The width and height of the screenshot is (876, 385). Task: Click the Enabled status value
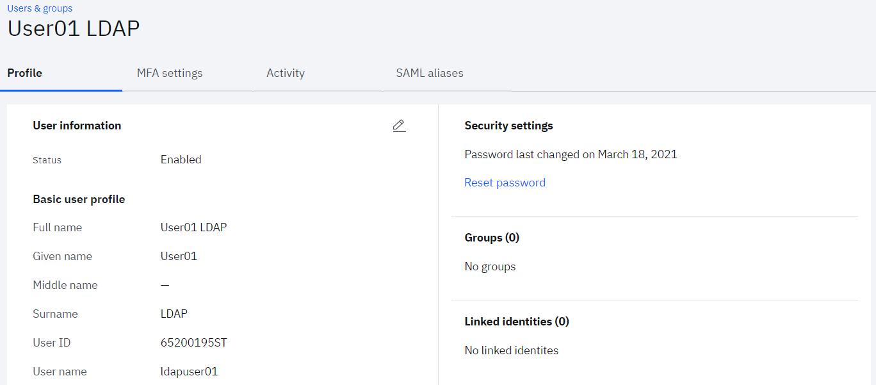(x=181, y=160)
